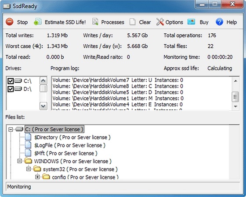Click log line HarddiskVolume8 Letter: C
Image resolution: width=246 pixels, height=197 pixels.
(x=118, y=86)
